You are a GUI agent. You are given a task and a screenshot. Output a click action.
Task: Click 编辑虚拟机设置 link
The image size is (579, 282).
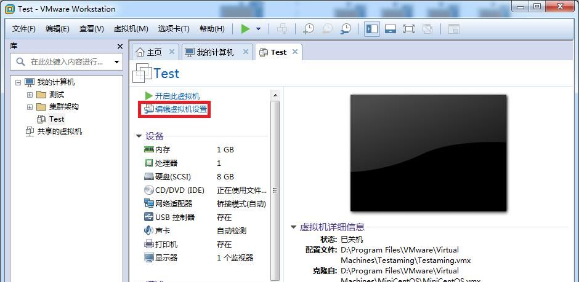click(181, 109)
